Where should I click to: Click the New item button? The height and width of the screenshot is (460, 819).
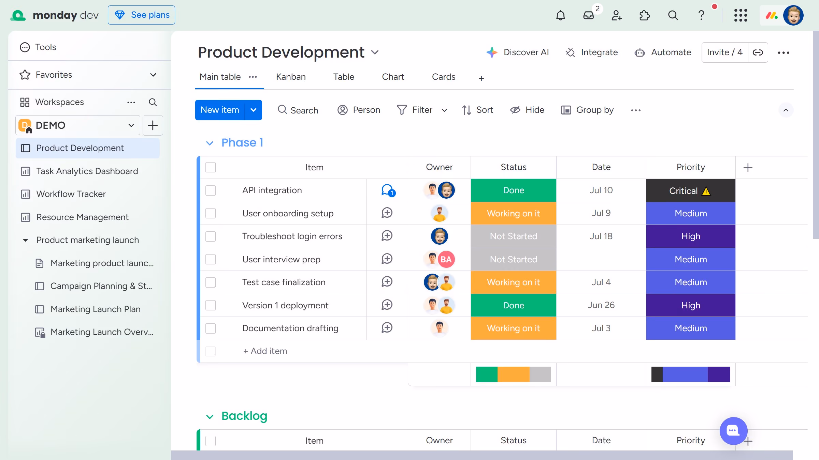tap(220, 110)
